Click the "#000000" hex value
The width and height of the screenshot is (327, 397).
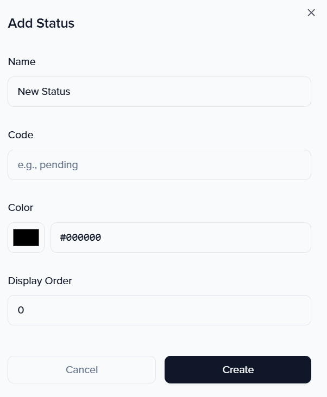pos(80,238)
